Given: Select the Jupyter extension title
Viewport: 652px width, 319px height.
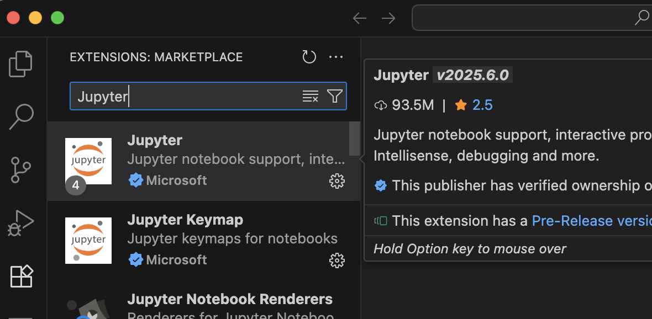Looking at the screenshot, I should point(155,140).
